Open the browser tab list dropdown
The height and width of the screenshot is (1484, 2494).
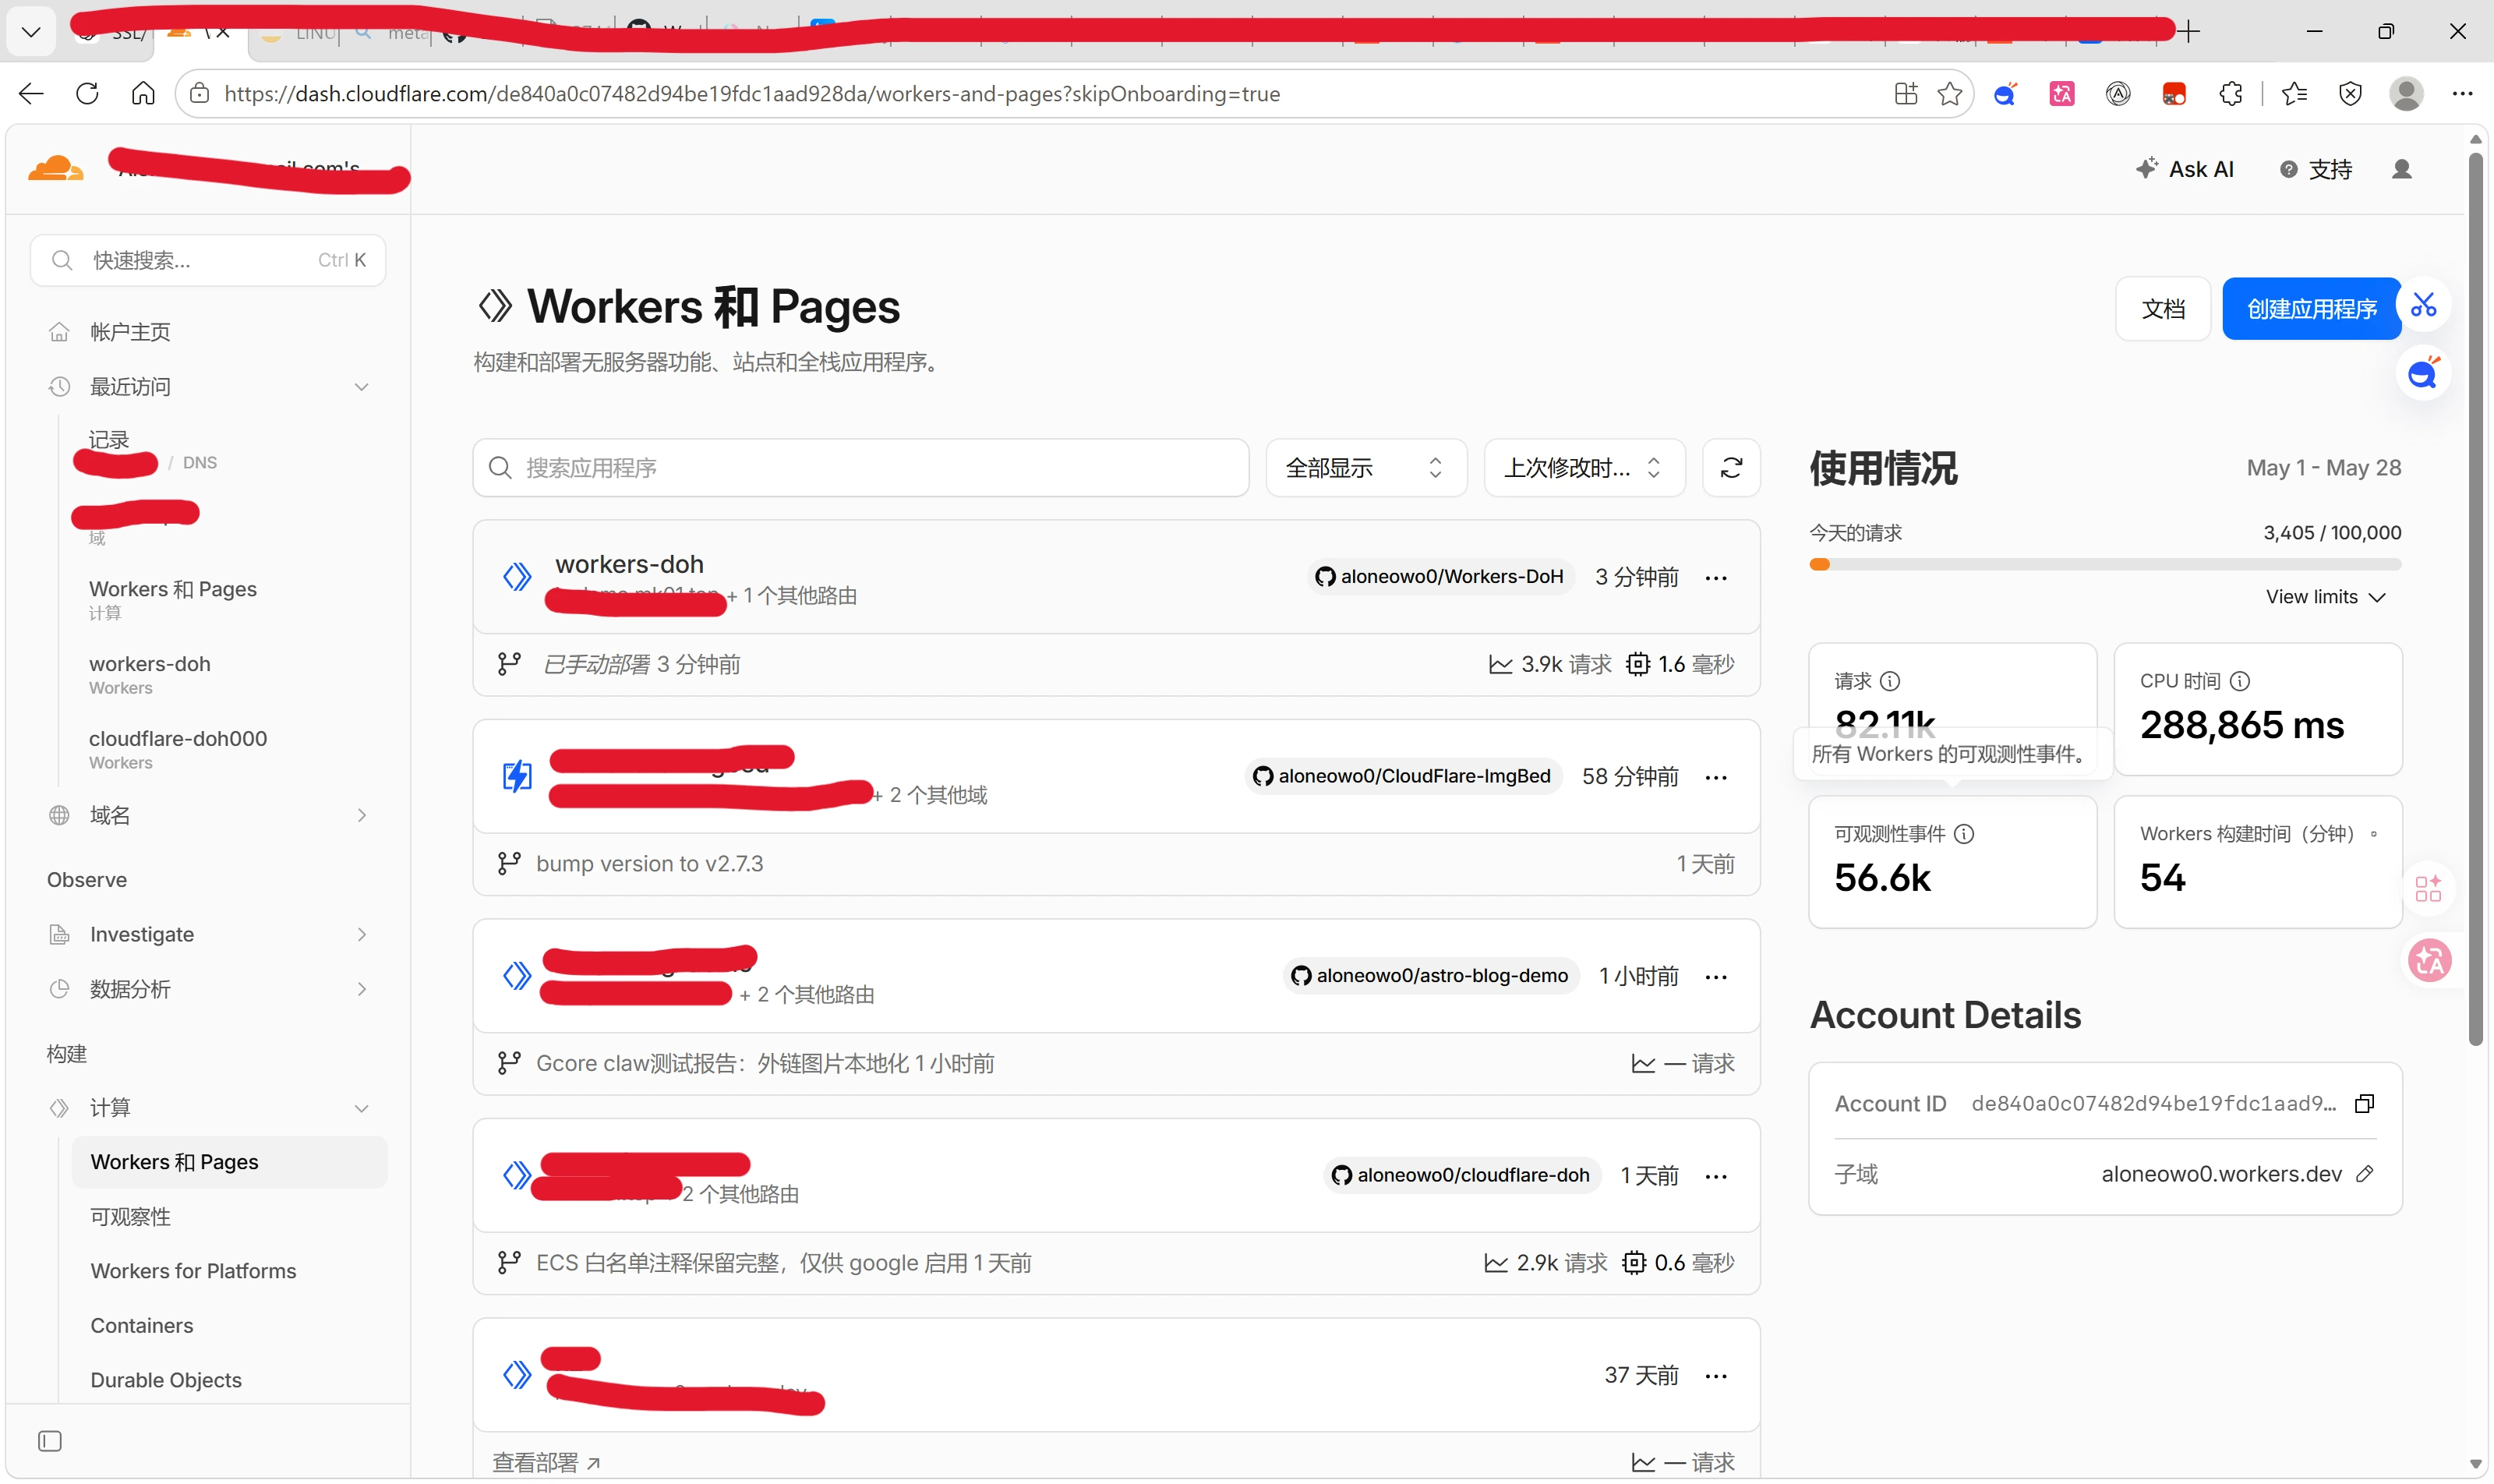tap(31, 32)
